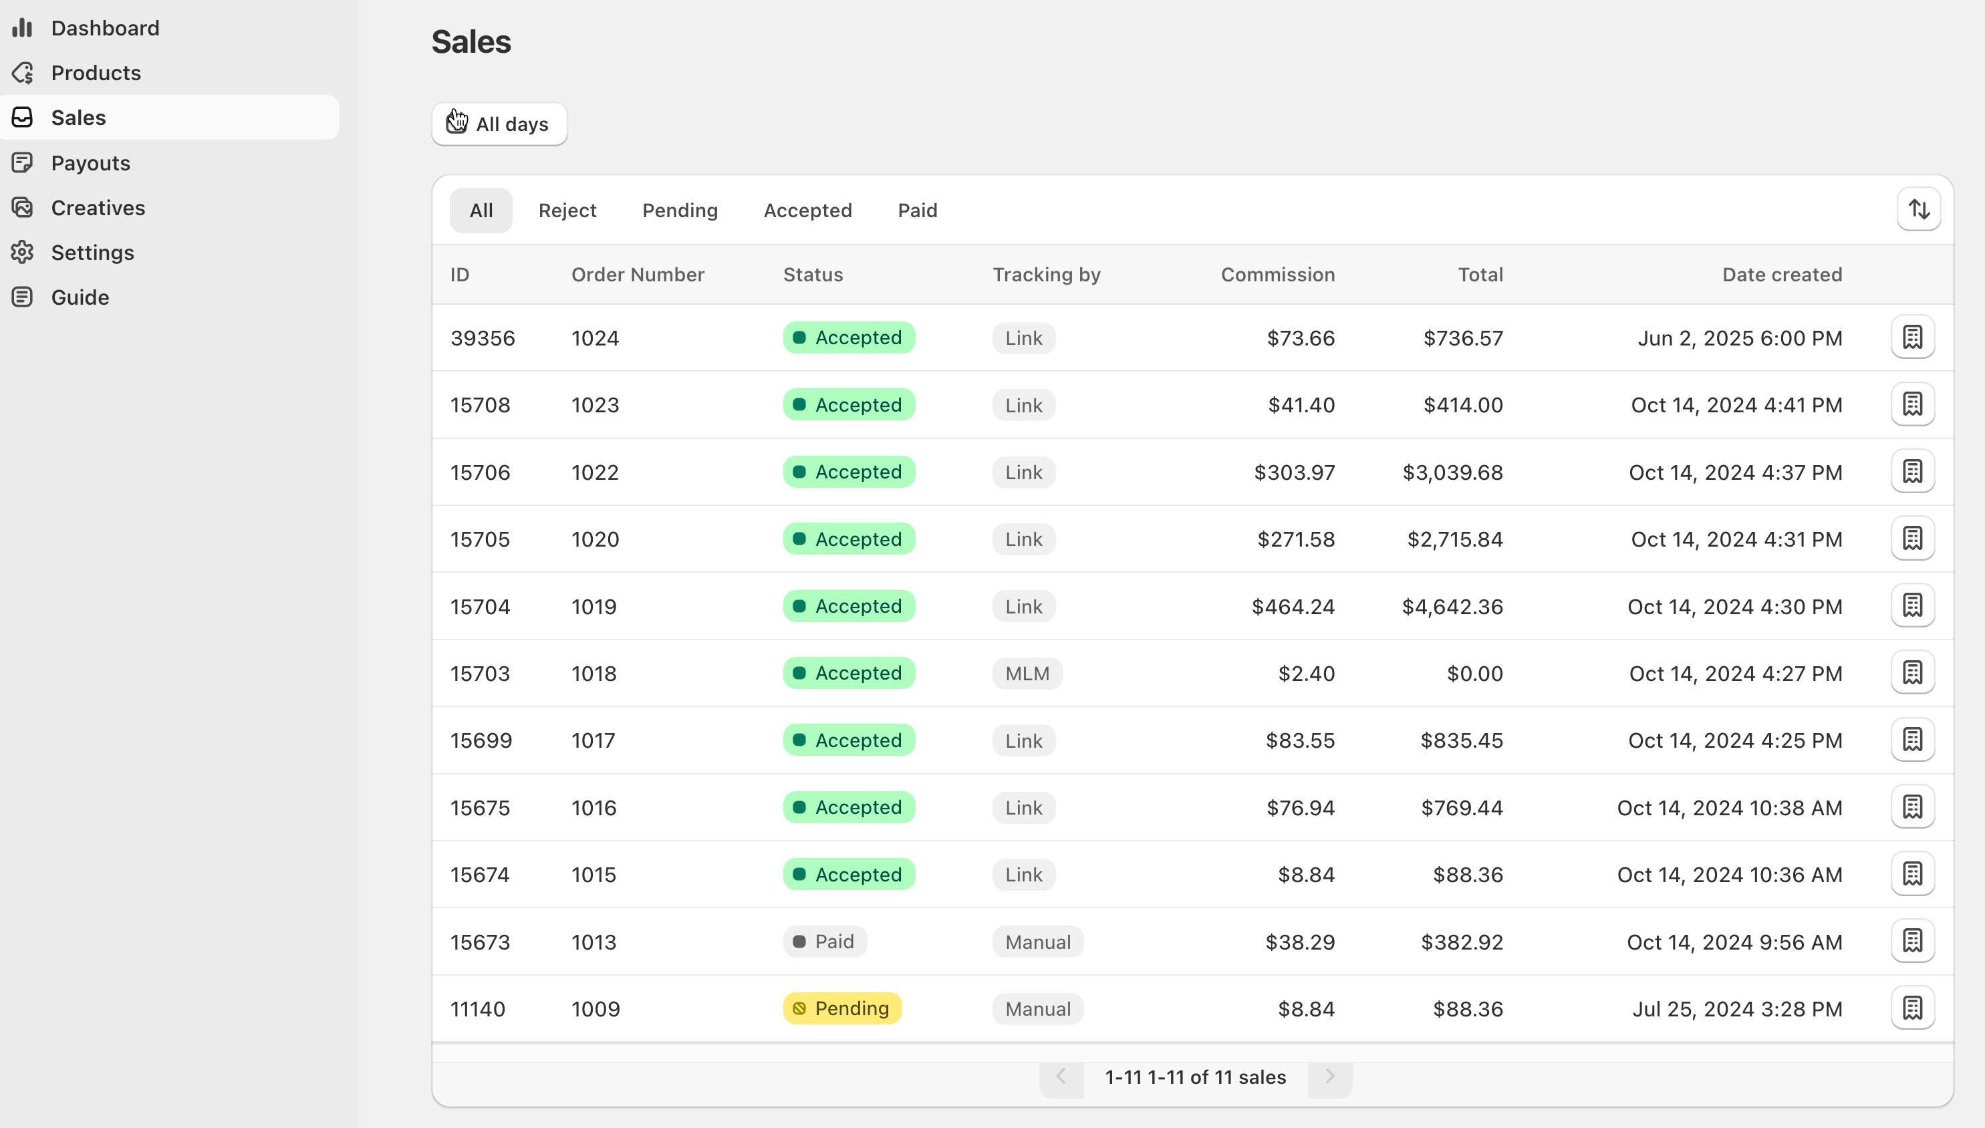This screenshot has height=1128, width=1985.
Task: Go to previous page of sales
Action: click(x=1061, y=1077)
